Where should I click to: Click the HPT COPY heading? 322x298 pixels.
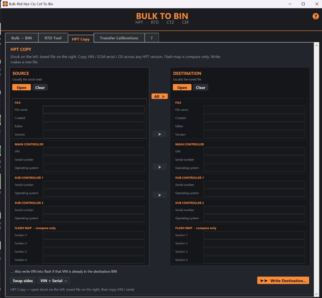pos(21,49)
